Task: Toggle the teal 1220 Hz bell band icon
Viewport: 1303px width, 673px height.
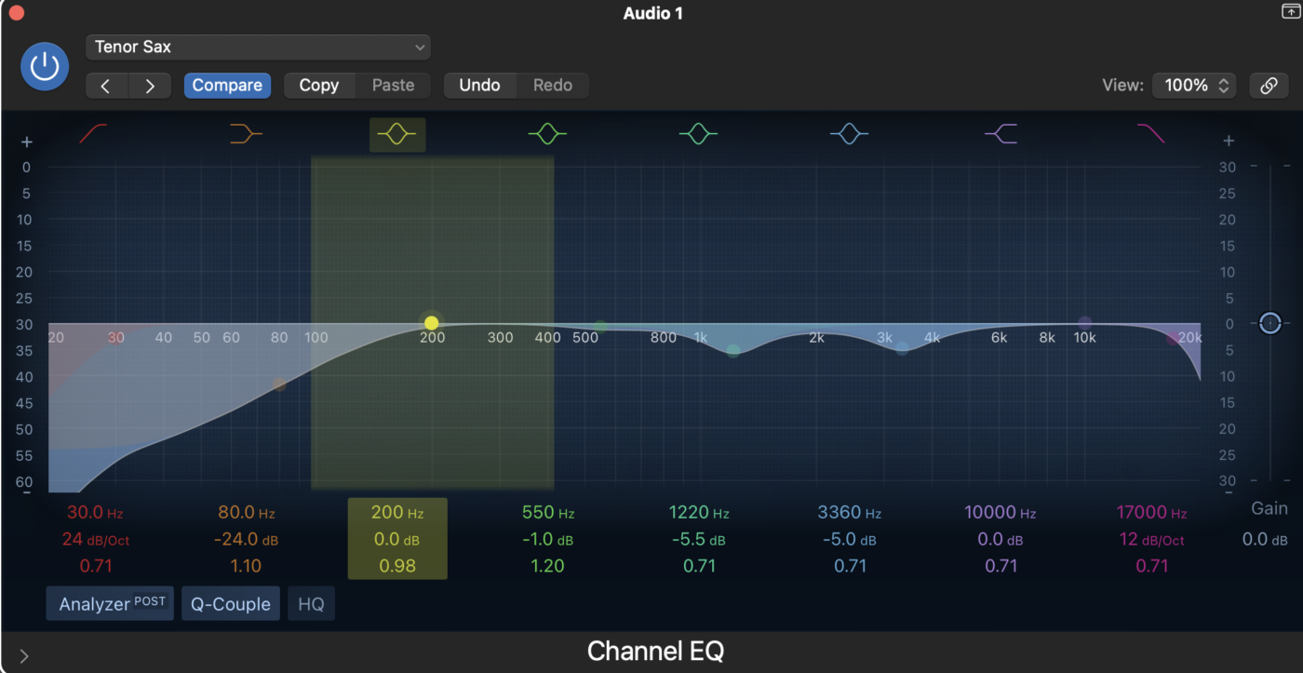Action: pos(698,135)
